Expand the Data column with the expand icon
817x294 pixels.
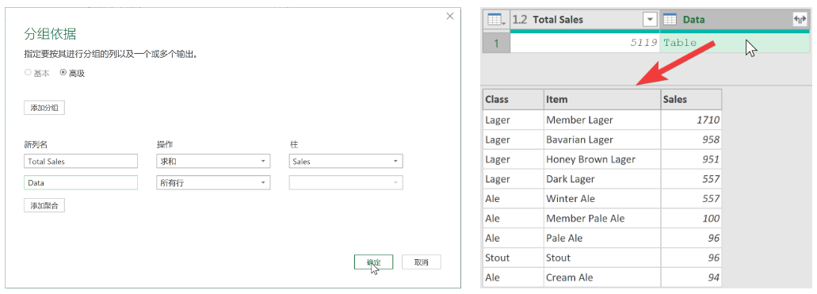click(800, 20)
